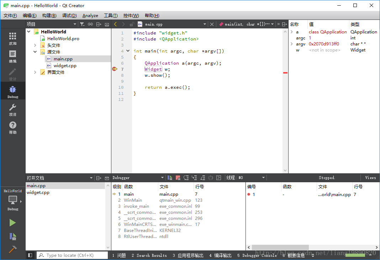Close the main.cpp editor document

coord(212,24)
